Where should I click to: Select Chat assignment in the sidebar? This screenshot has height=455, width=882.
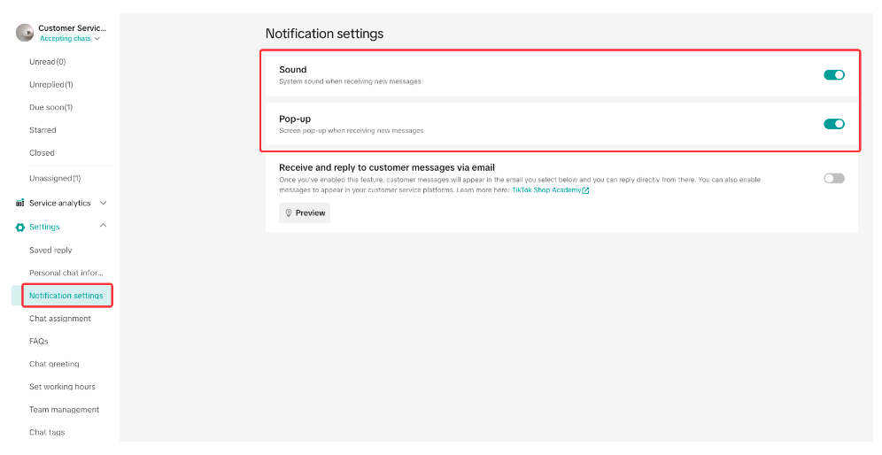60,319
